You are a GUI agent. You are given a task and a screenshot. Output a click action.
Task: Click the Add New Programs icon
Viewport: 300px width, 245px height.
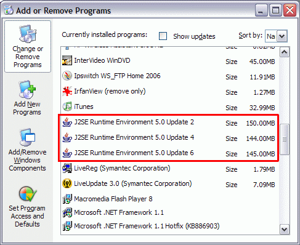point(28,90)
